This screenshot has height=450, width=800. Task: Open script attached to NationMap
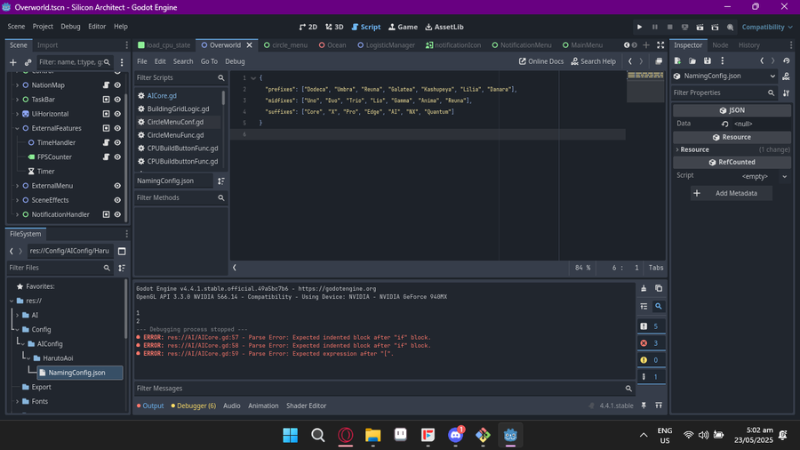[x=106, y=85]
